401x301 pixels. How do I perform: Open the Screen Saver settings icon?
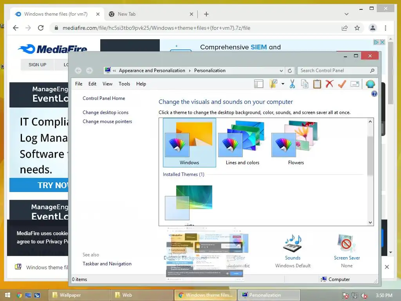pyautogui.click(x=347, y=244)
